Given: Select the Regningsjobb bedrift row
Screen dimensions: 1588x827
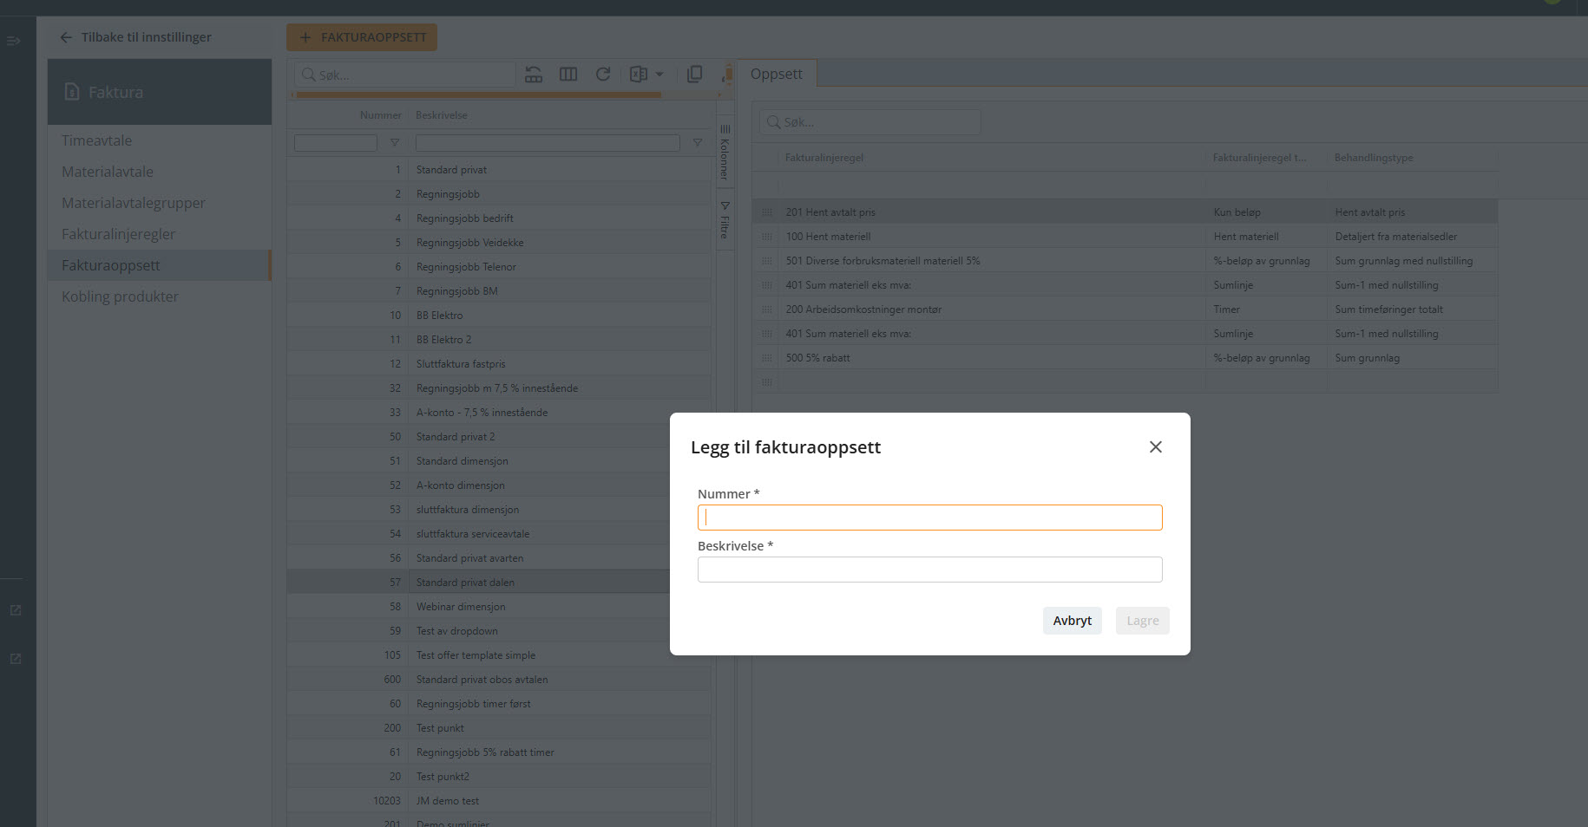Looking at the screenshot, I should (x=499, y=218).
